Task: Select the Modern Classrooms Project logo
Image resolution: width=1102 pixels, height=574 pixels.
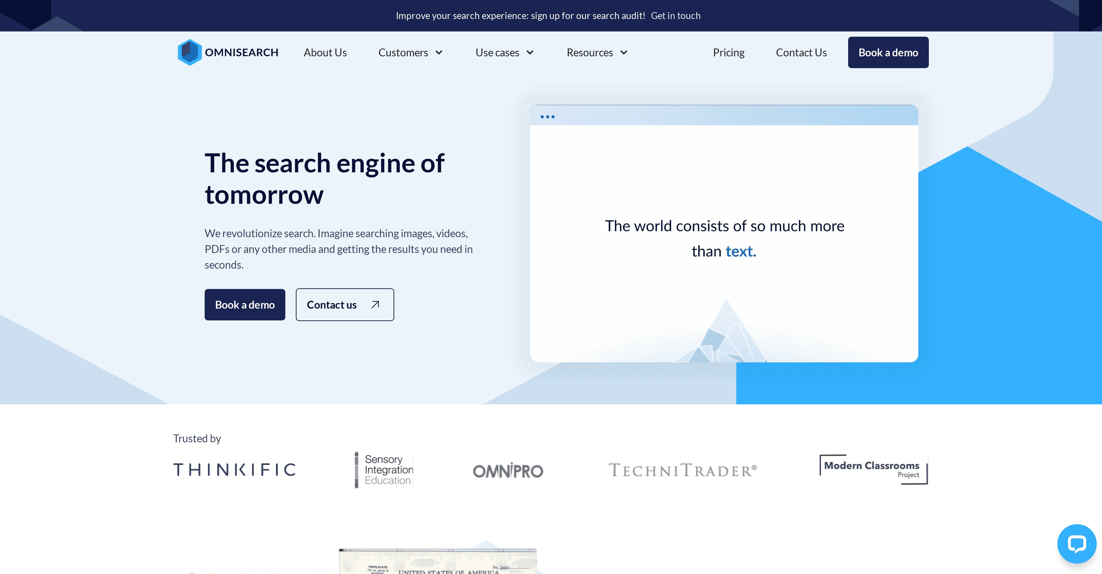Action: [x=873, y=469]
